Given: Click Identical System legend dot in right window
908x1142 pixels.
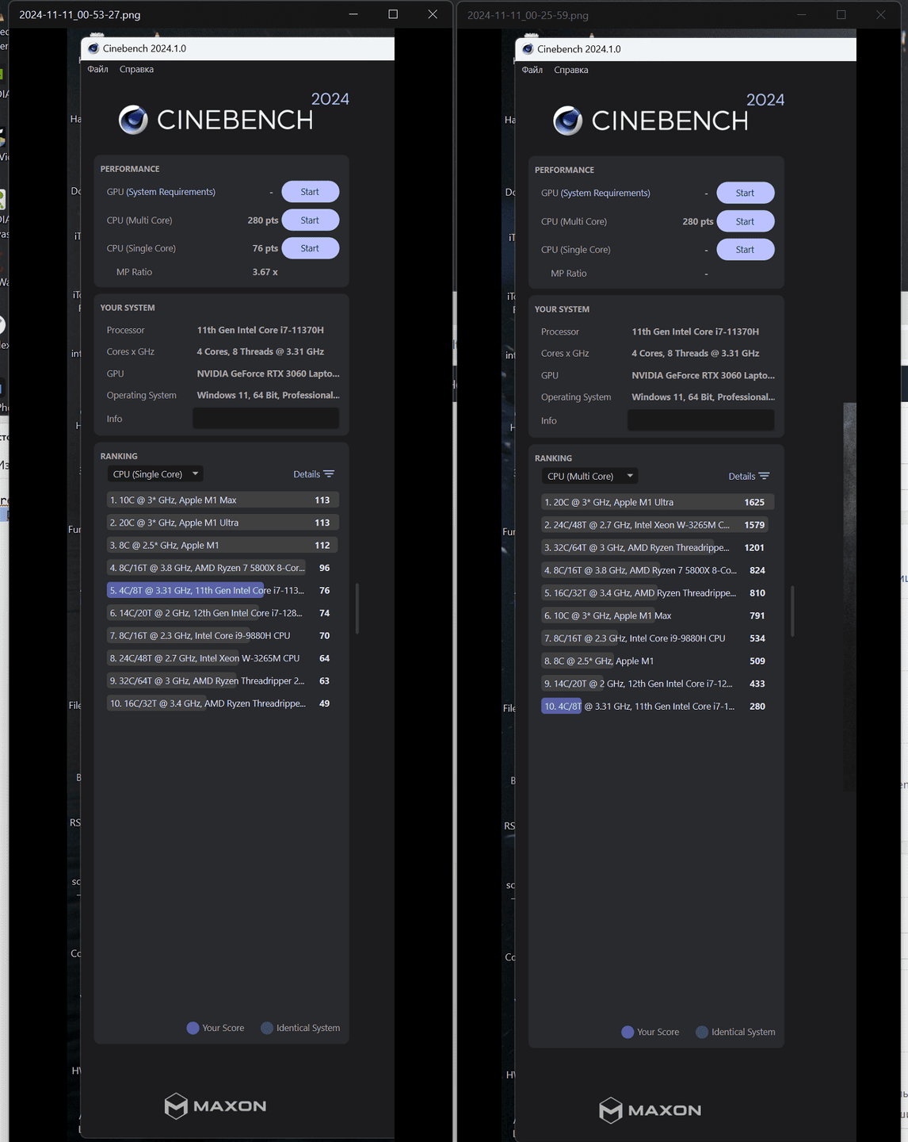Looking at the screenshot, I should pos(702,1032).
